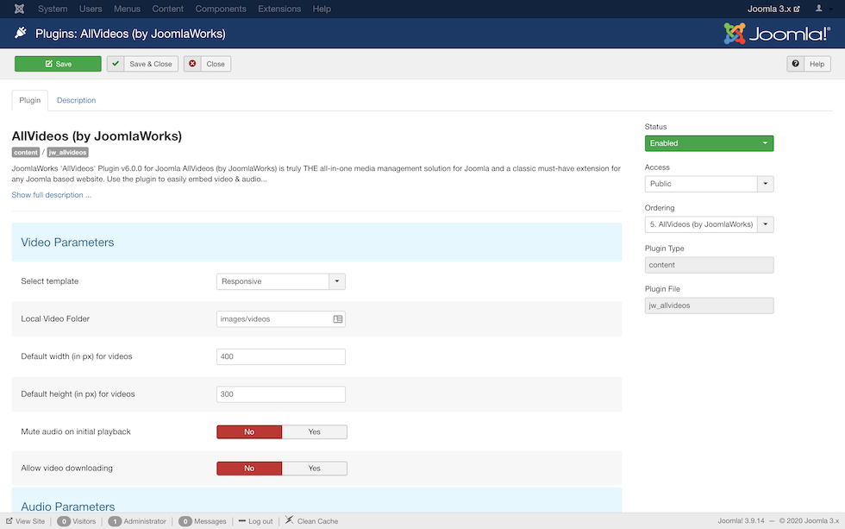Set Allow video downloading to Yes
This screenshot has height=529, width=845.
pos(314,469)
